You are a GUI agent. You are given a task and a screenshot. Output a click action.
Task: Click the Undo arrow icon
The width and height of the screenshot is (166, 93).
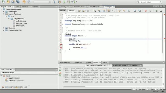24,2
